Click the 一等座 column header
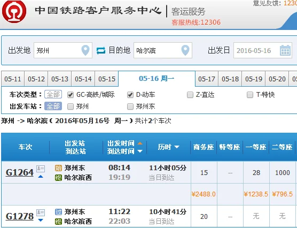 256,147
